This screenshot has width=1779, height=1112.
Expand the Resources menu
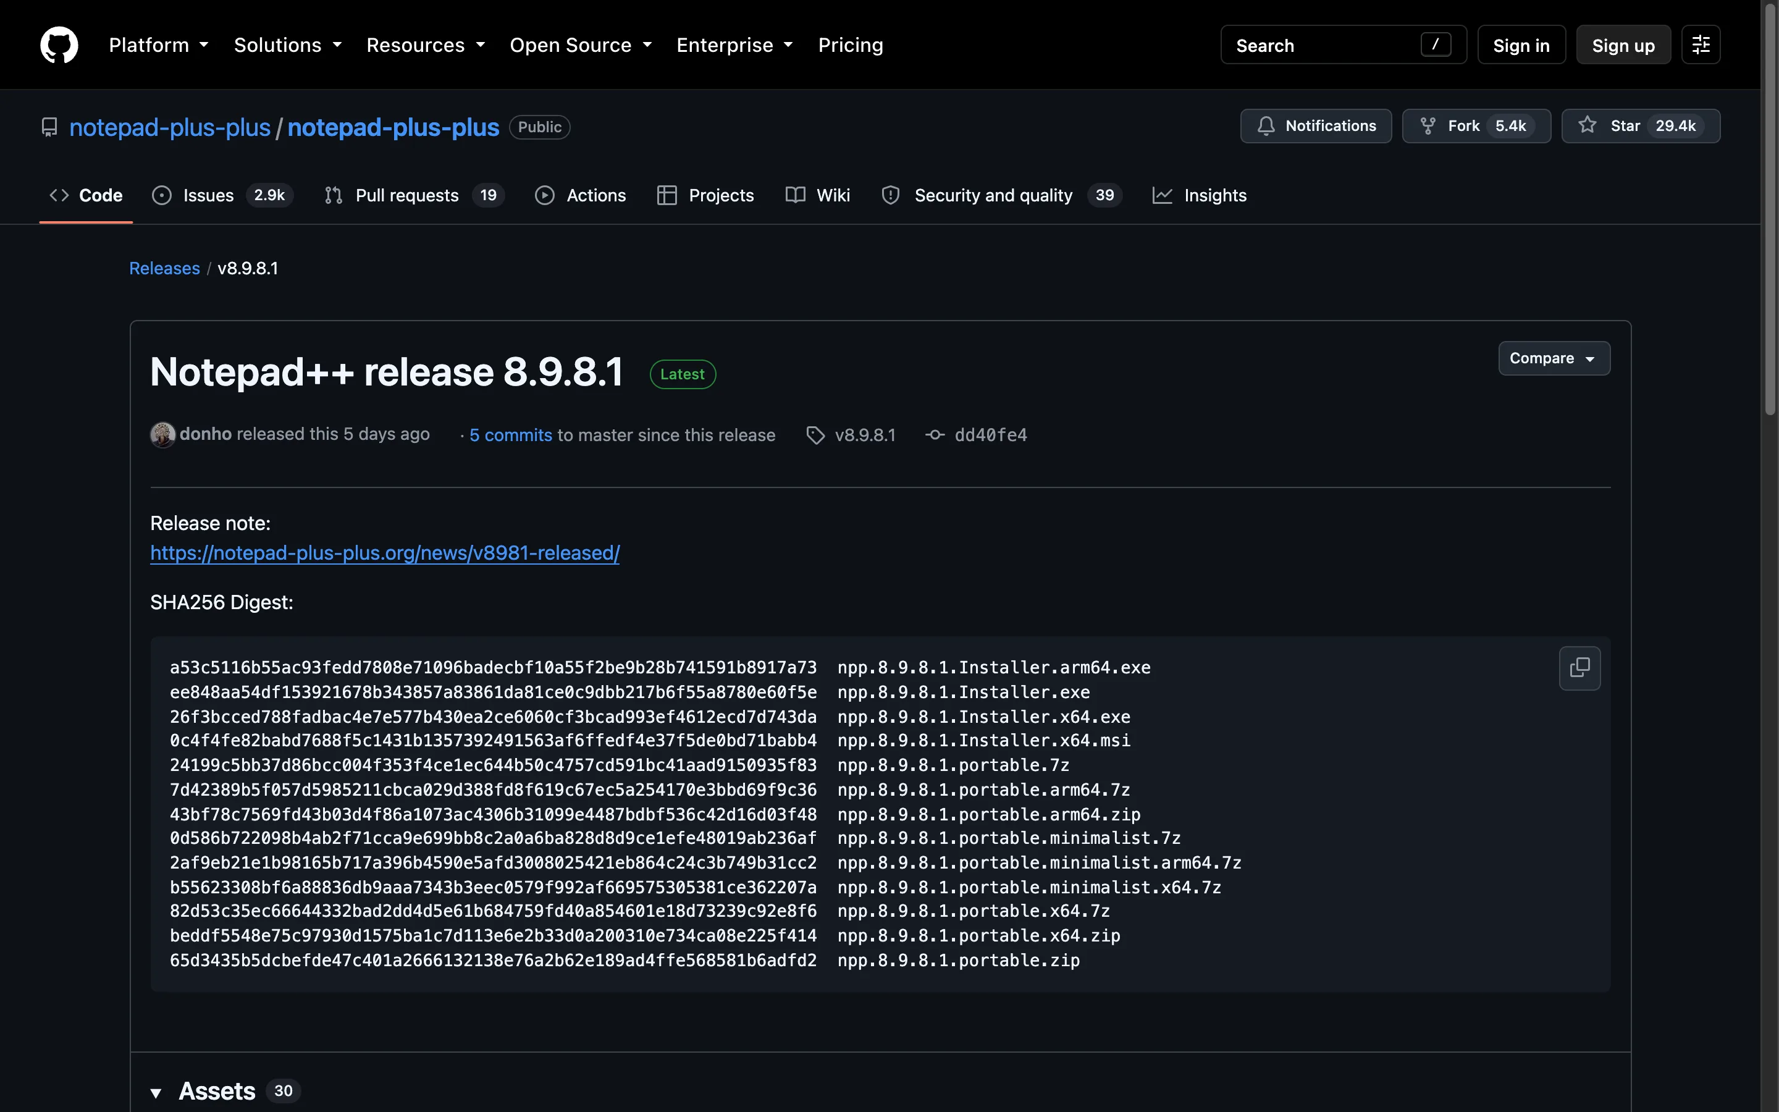(x=426, y=45)
